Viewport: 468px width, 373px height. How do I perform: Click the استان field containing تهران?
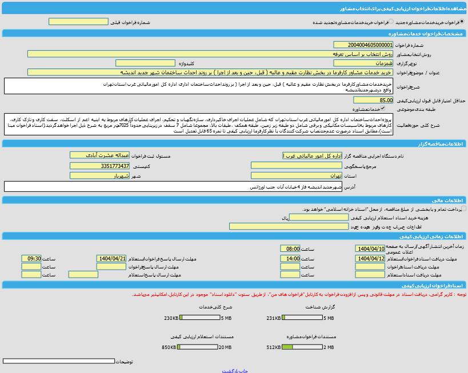tap(297, 175)
